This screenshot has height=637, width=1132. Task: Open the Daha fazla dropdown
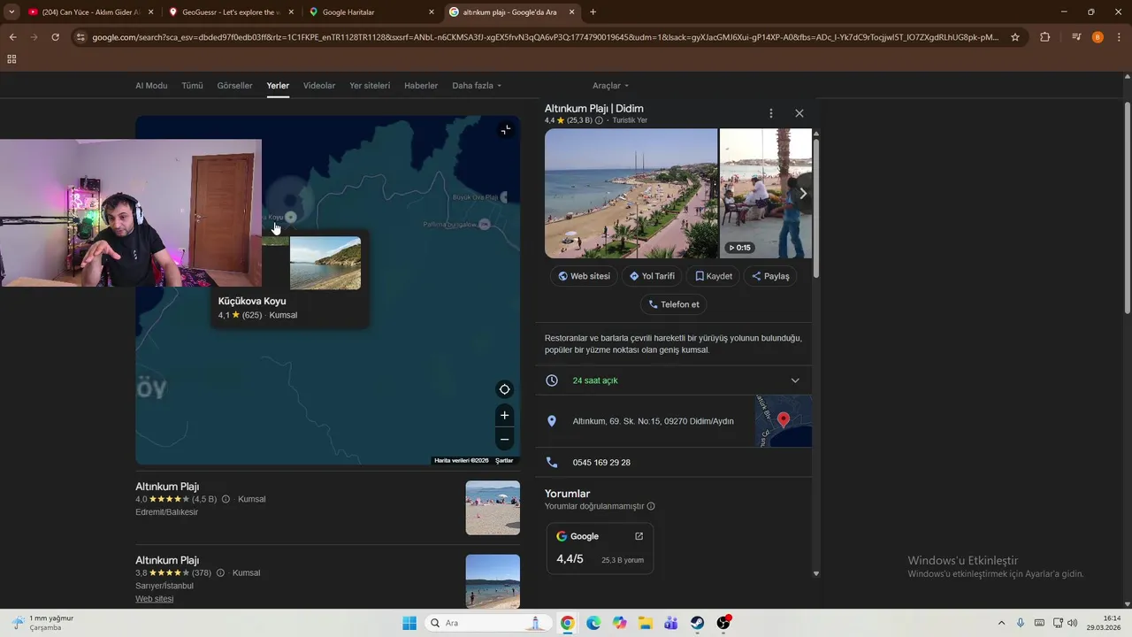coord(477,86)
